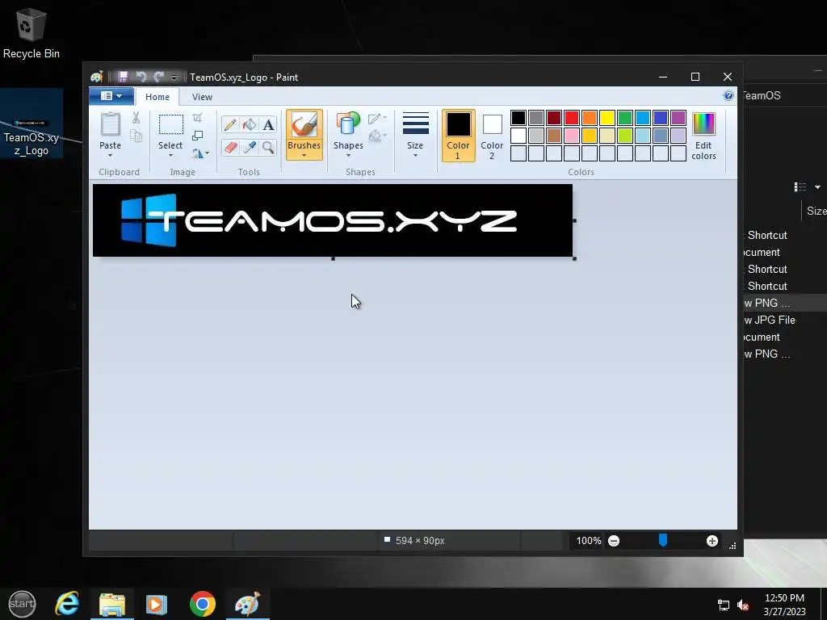This screenshot has height=620, width=827.
Task: Click the rectangular Select tool icon
Action: pyautogui.click(x=171, y=125)
